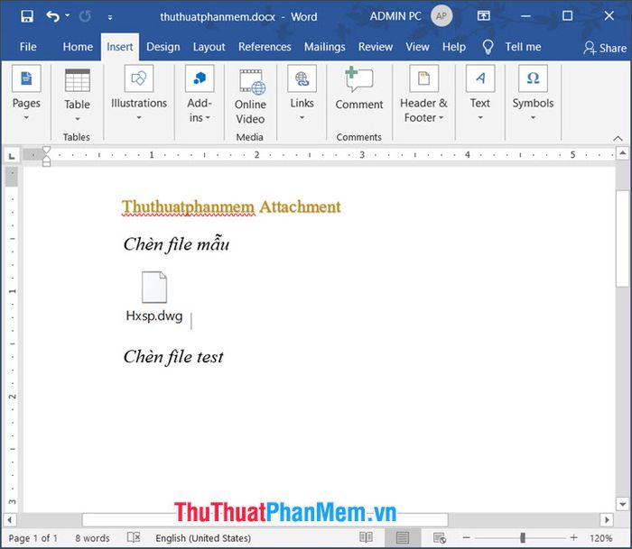Click the proofing errors icon in the status bar
The width and height of the screenshot is (632, 549).
coord(134,537)
